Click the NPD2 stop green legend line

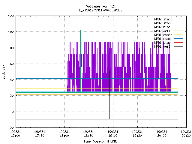[x=178, y=23]
